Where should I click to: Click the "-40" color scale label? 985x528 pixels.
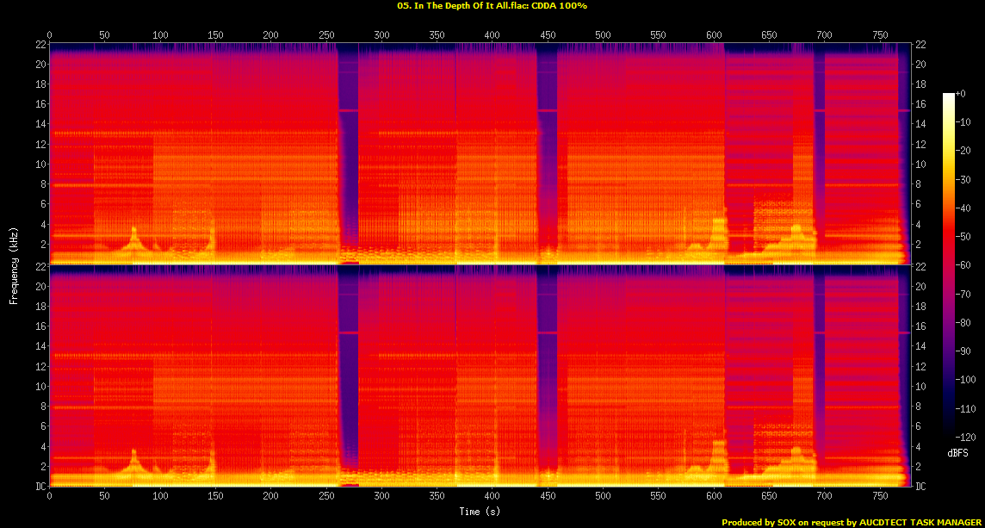(x=963, y=208)
